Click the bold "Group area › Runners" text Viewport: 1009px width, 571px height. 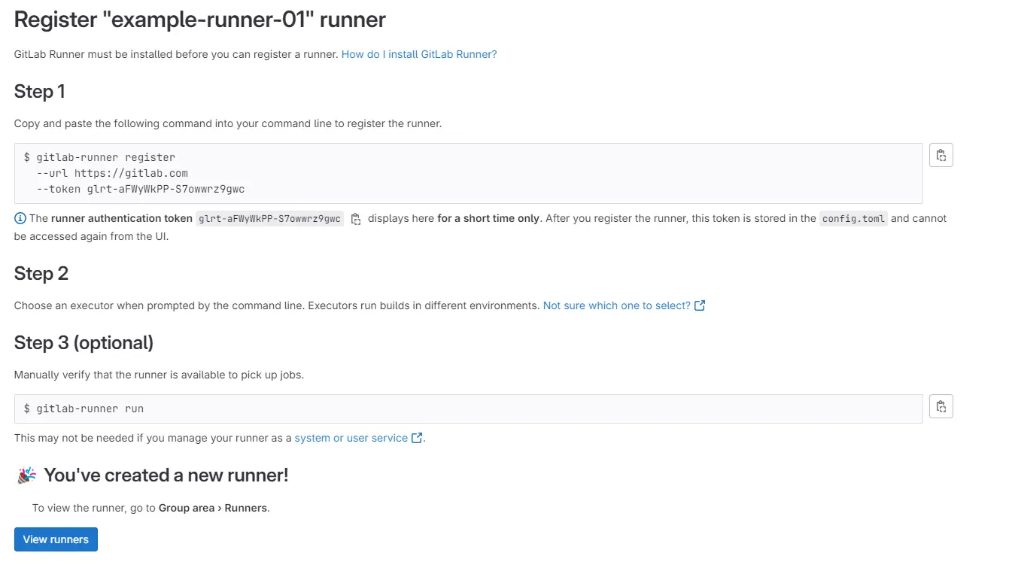pos(213,508)
